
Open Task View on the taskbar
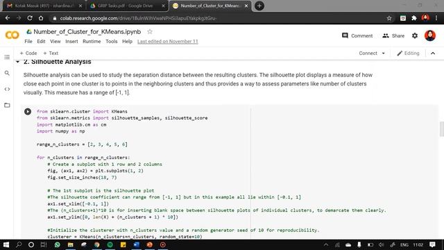point(43,244)
